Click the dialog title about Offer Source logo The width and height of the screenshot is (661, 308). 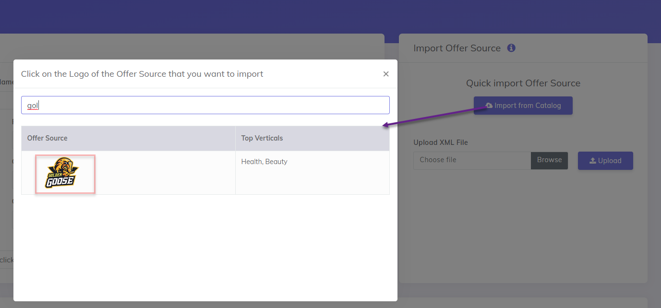142,74
